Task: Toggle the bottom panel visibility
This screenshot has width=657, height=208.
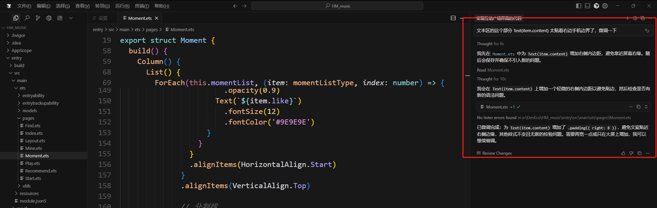Action: click(588, 6)
